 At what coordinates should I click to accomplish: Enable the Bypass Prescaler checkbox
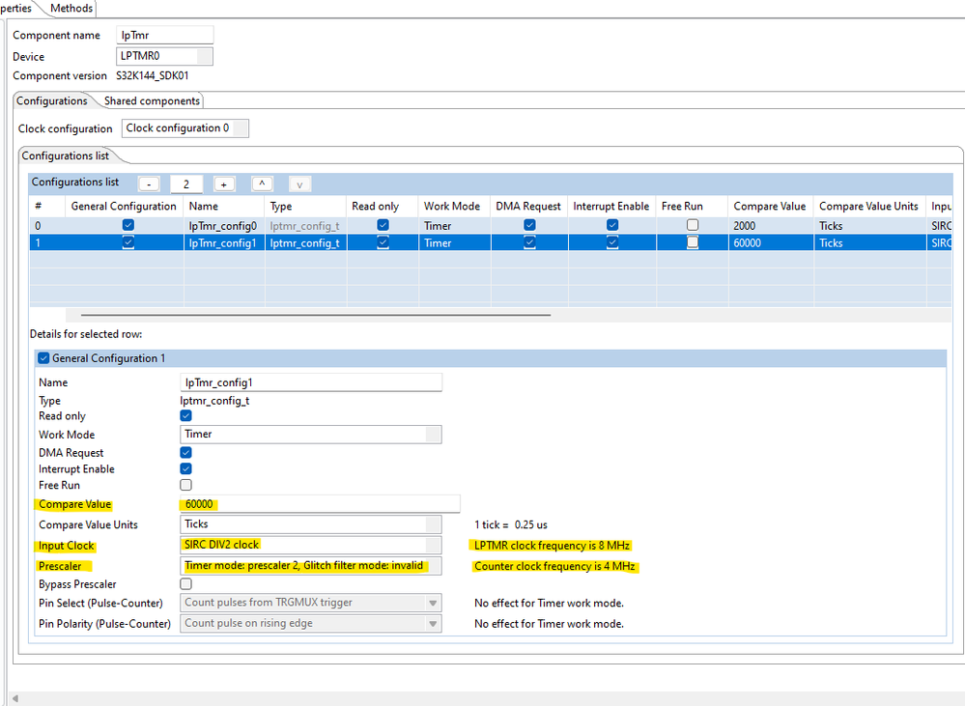(185, 584)
